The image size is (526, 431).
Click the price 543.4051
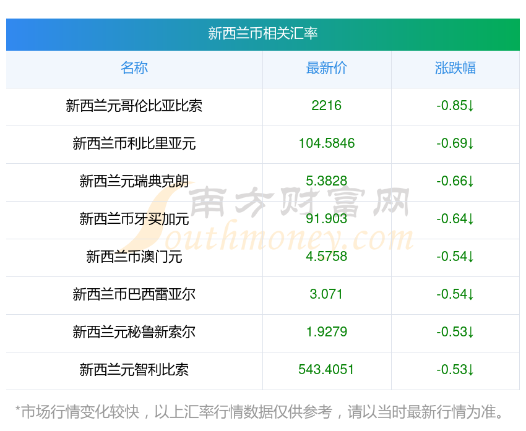click(326, 370)
